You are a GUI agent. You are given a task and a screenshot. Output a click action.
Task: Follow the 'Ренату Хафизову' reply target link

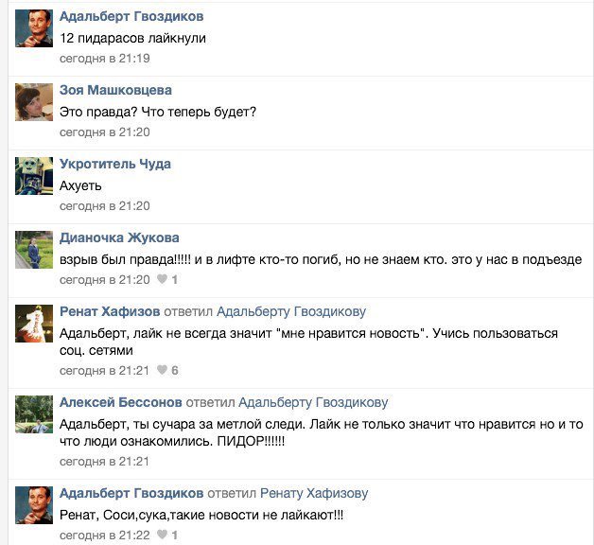point(314,493)
